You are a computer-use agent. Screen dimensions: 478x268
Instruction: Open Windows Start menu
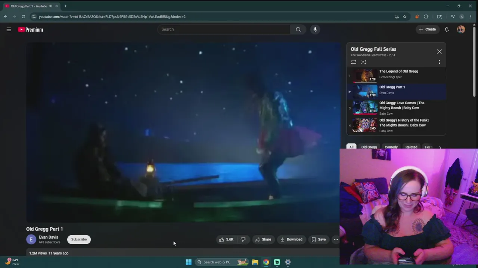tap(189, 262)
